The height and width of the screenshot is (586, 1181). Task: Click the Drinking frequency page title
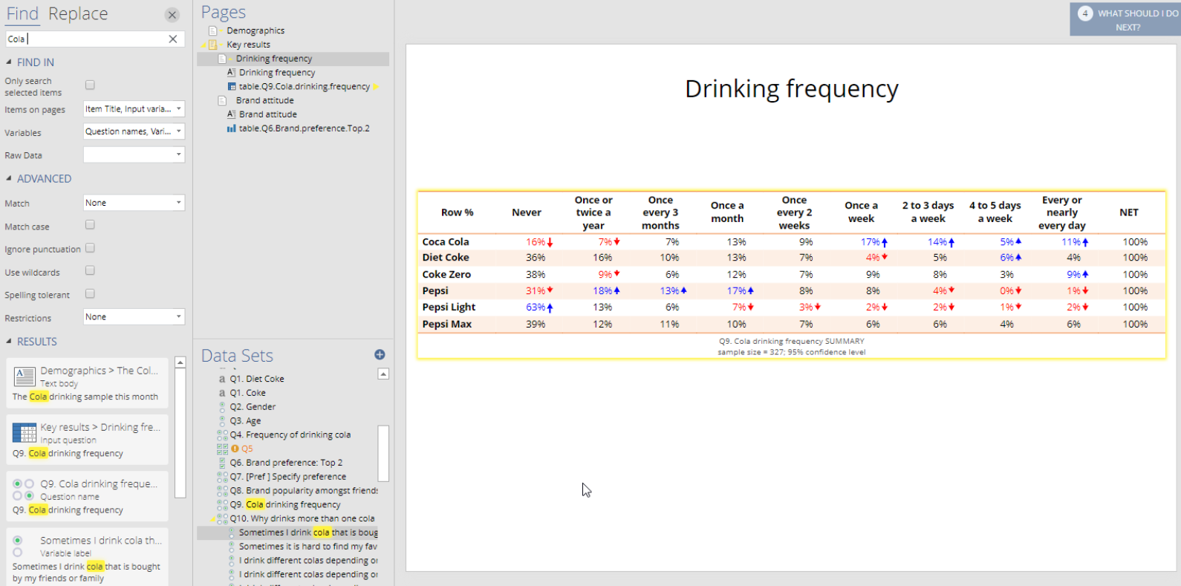pos(792,89)
